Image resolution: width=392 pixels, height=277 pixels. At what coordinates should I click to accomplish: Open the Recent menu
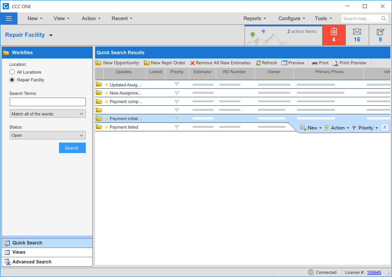(x=122, y=19)
